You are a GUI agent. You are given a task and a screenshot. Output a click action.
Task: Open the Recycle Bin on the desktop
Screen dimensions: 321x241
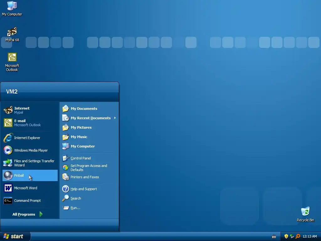pos(305,214)
